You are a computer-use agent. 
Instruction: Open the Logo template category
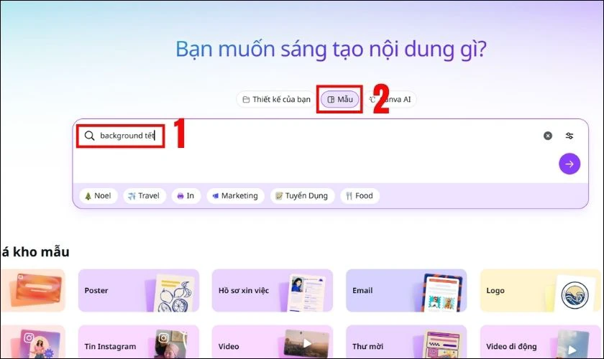tap(541, 291)
